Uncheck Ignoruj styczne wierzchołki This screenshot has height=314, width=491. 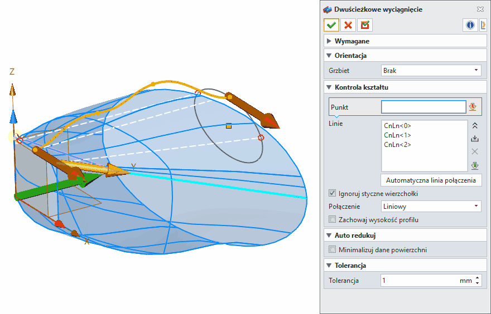(333, 194)
